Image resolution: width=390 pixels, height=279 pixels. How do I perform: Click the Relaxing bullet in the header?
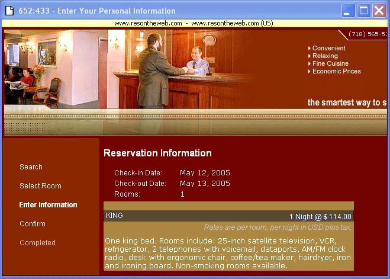point(325,56)
